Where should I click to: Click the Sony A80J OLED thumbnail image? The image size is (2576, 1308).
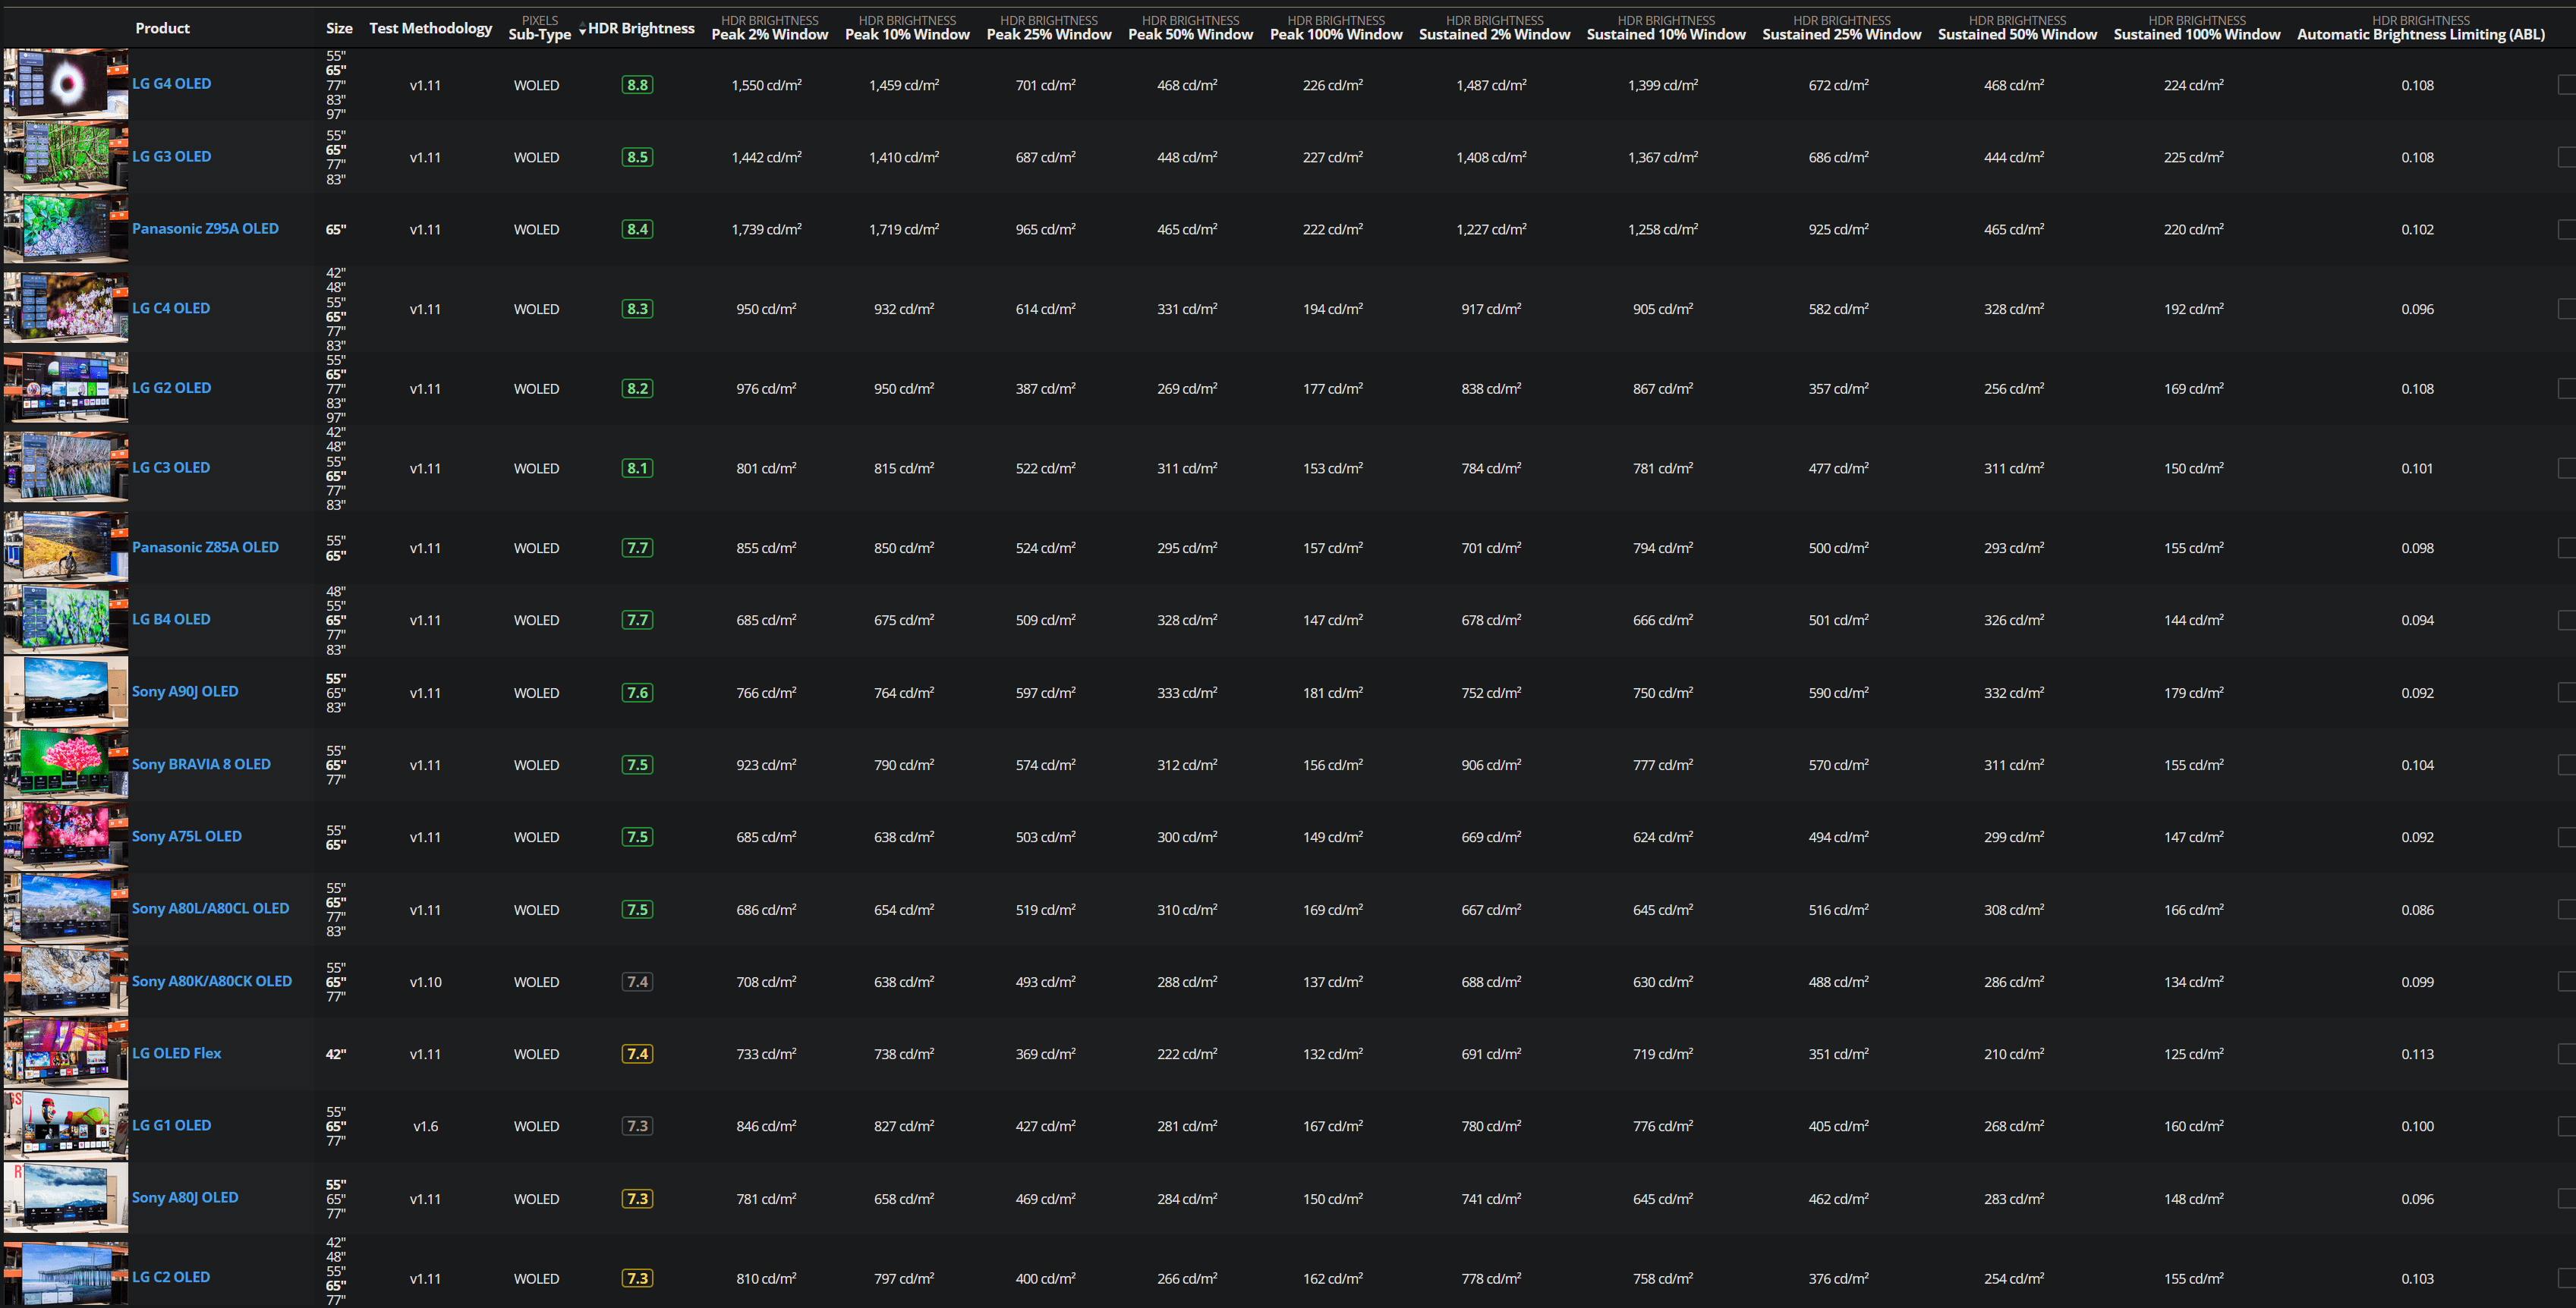point(66,1198)
